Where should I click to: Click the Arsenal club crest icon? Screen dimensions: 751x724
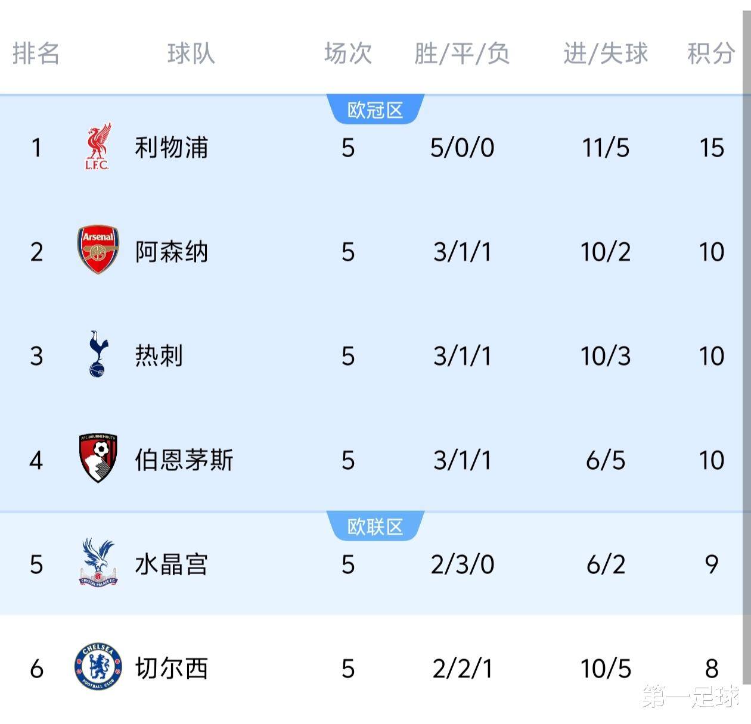(x=98, y=250)
